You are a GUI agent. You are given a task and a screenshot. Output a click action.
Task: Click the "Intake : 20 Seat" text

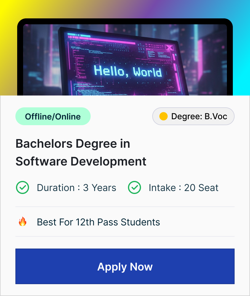(x=183, y=188)
